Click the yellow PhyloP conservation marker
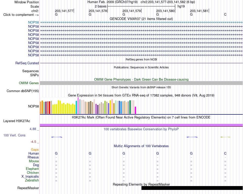 click(x=225, y=137)
